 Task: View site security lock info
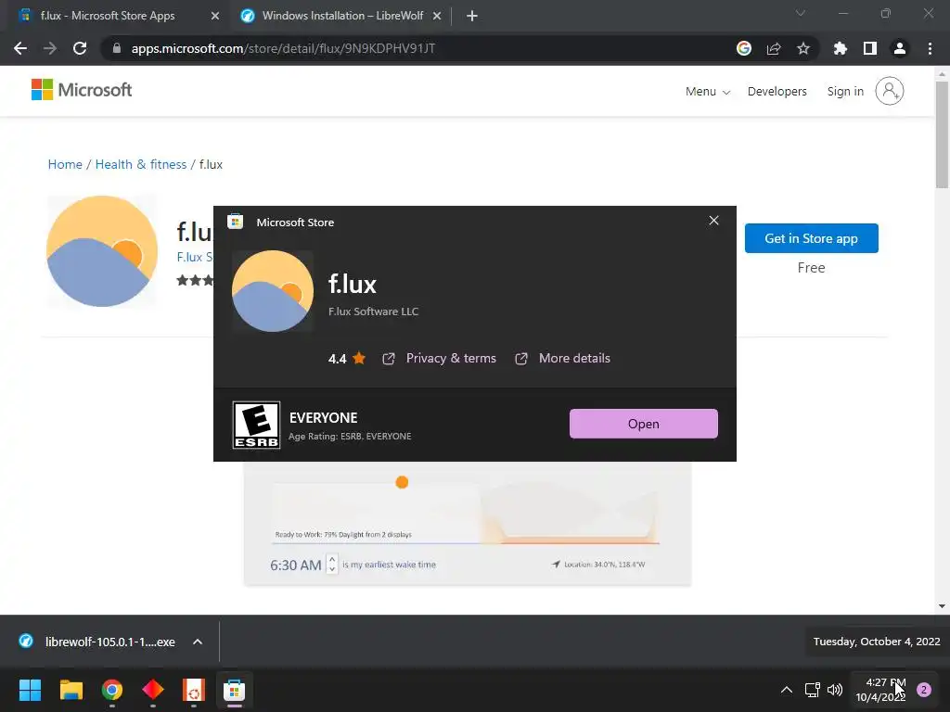[117, 48]
